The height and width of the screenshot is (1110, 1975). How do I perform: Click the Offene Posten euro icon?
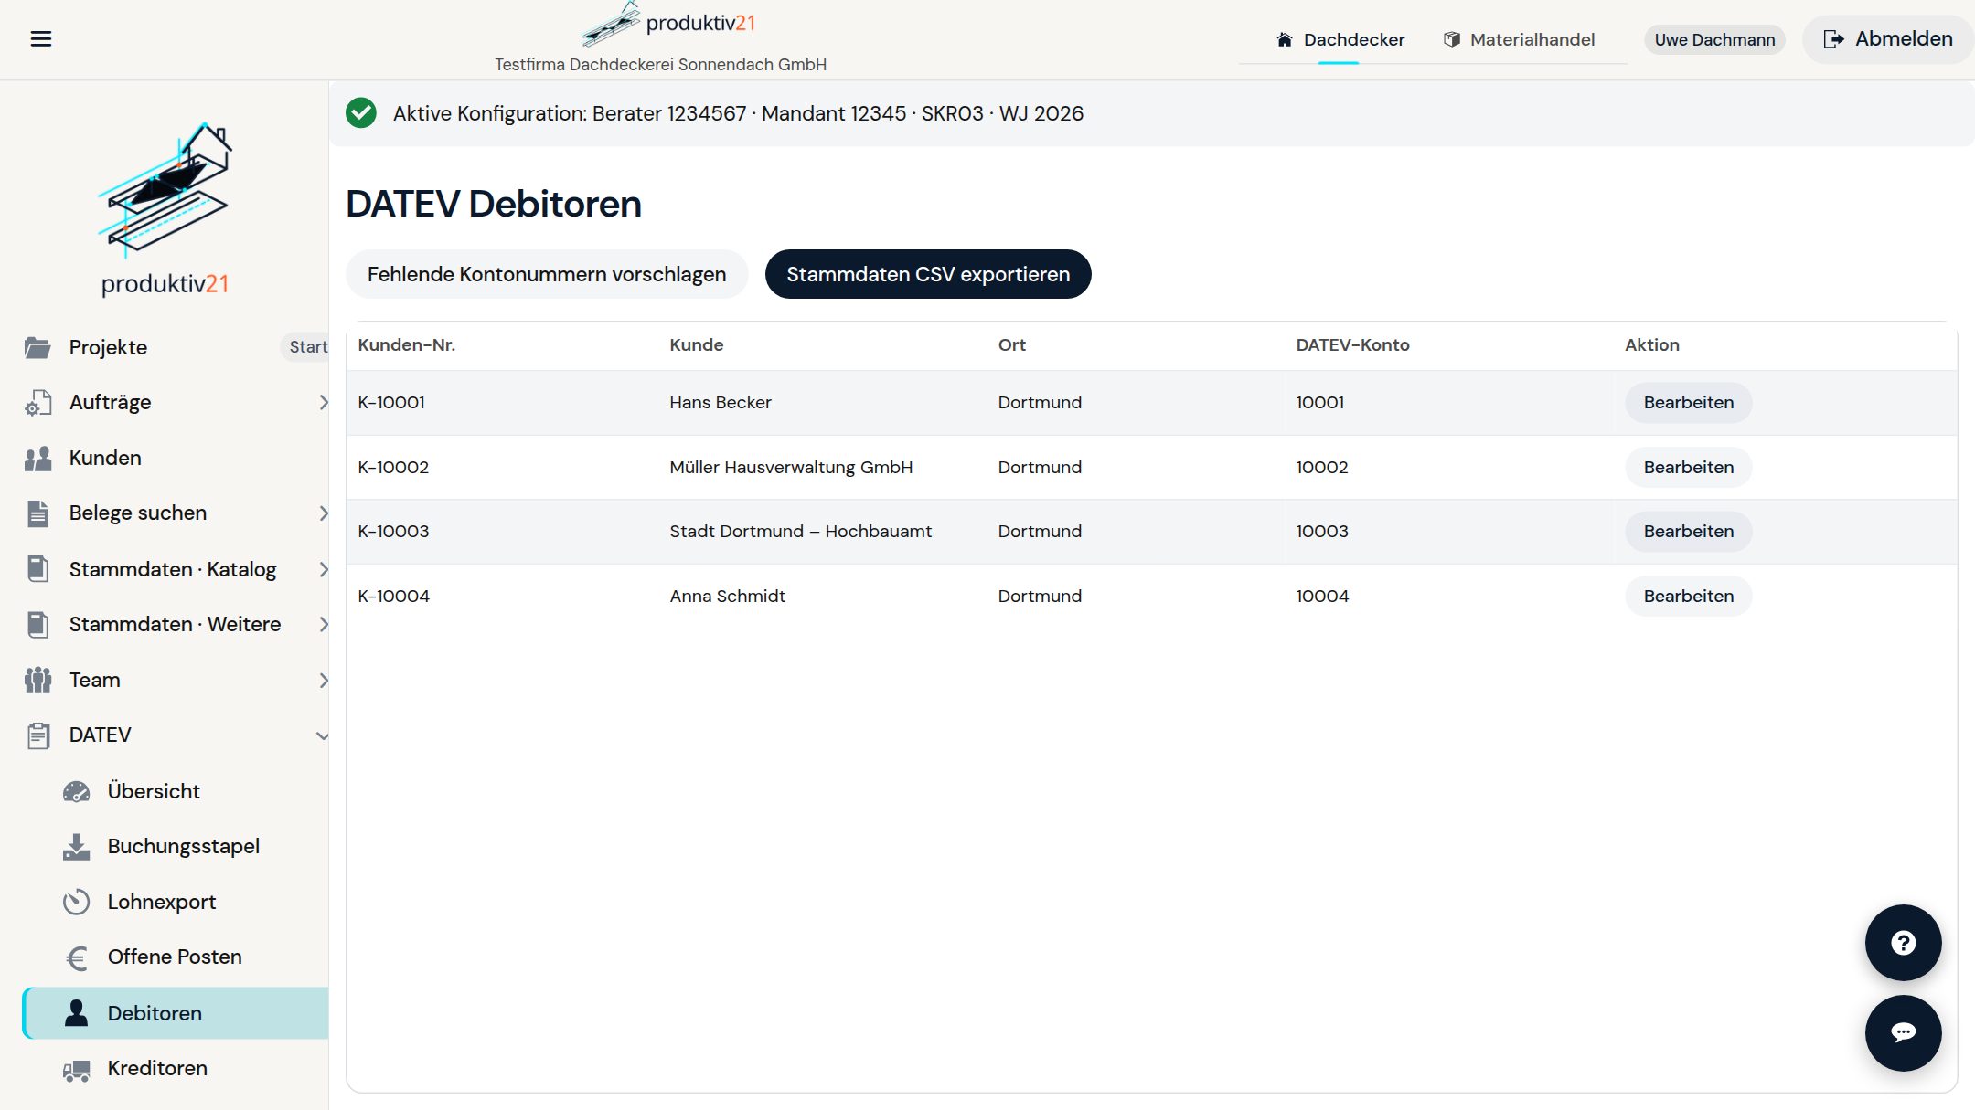pos(76,957)
